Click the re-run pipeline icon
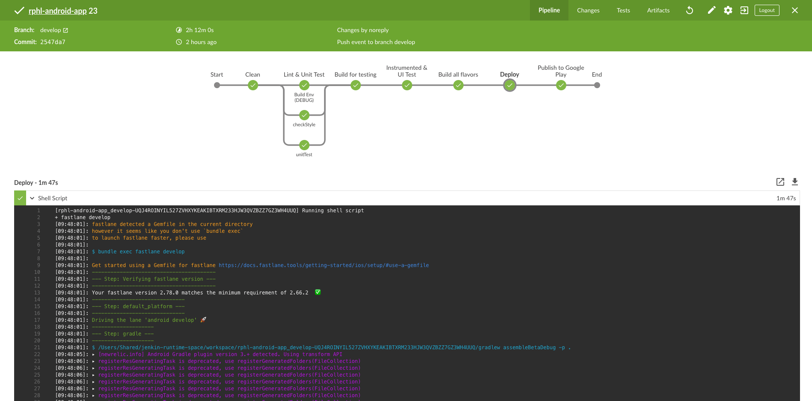812x401 pixels. pos(690,10)
